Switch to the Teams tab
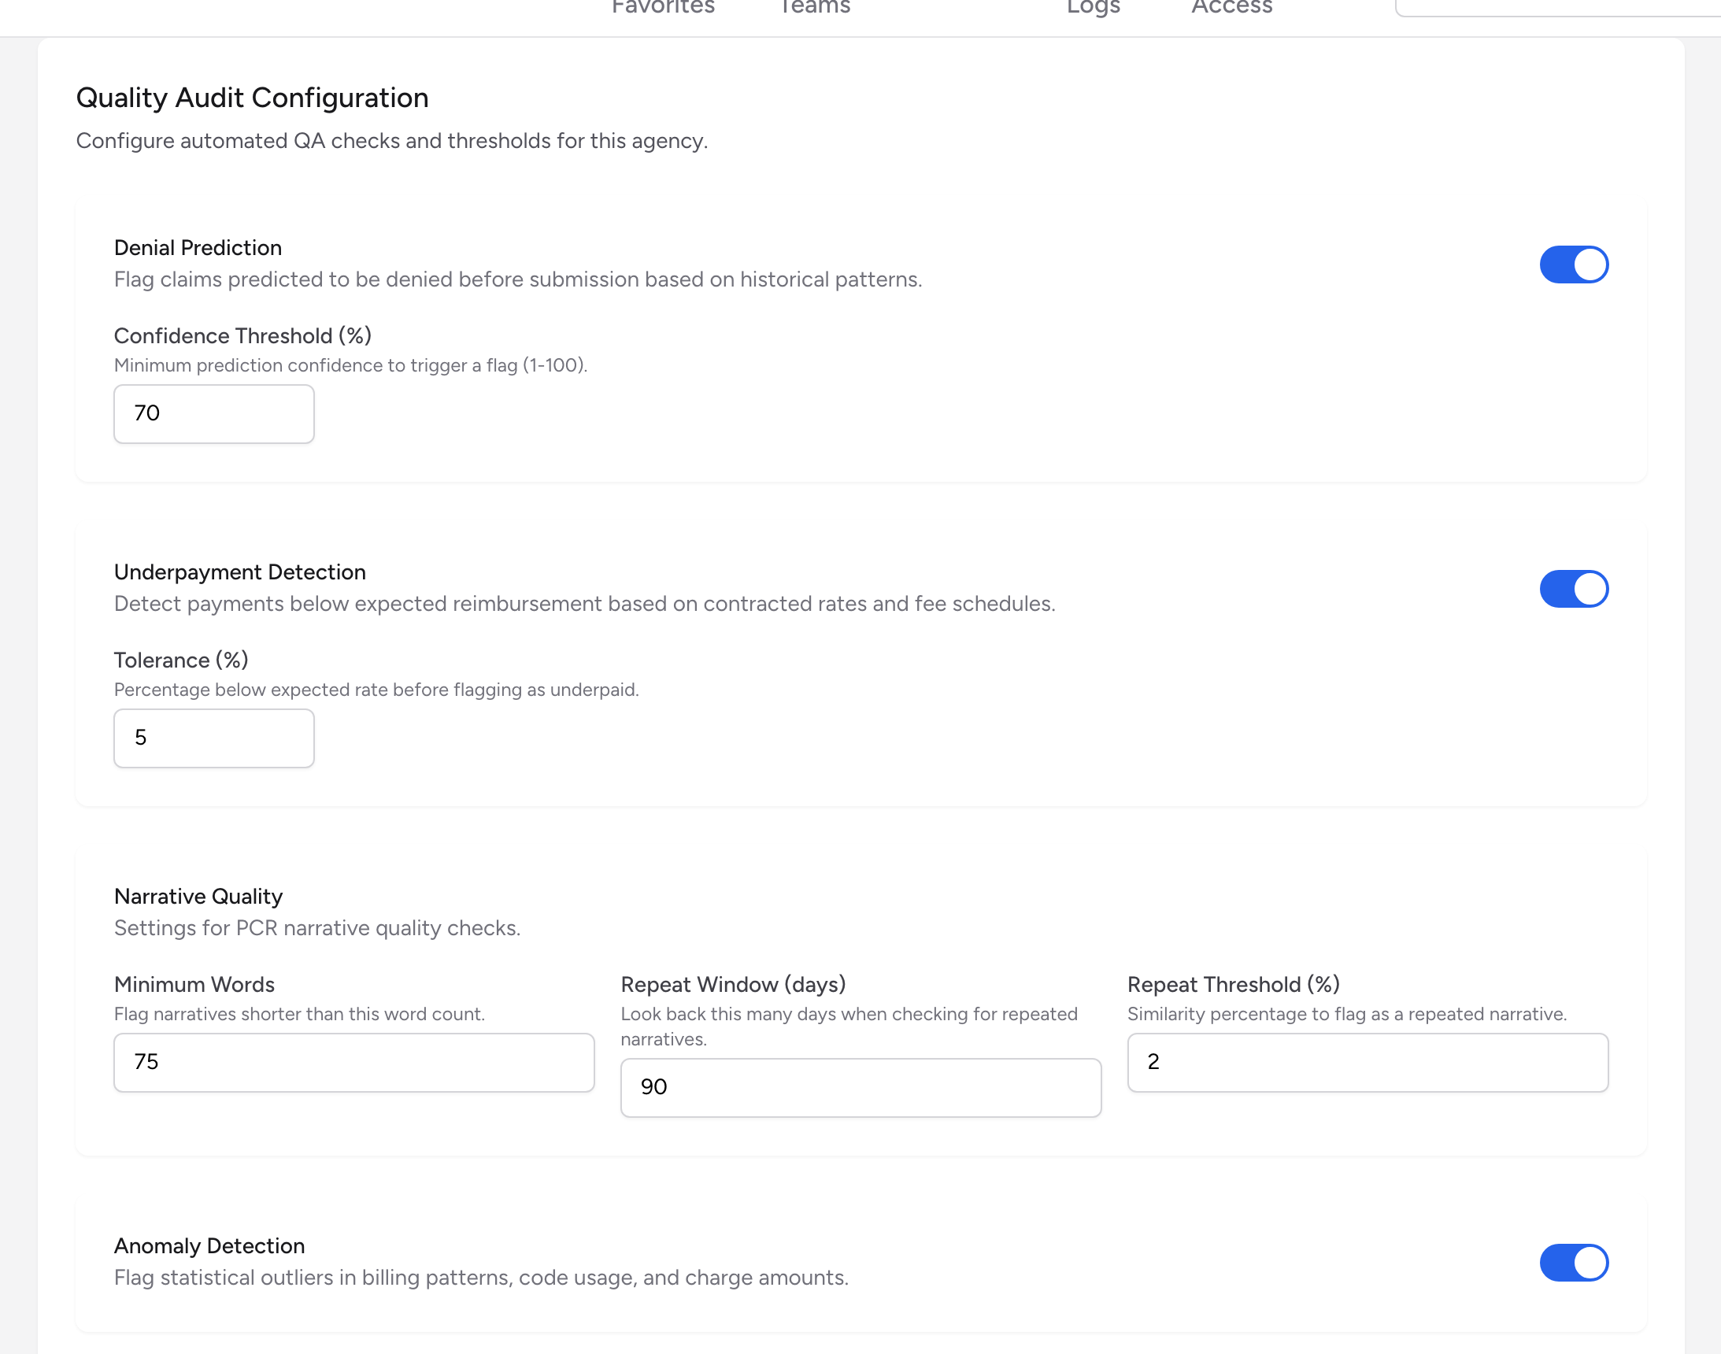The width and height of the screenshot is (1721, 1354). coord(814,7)
